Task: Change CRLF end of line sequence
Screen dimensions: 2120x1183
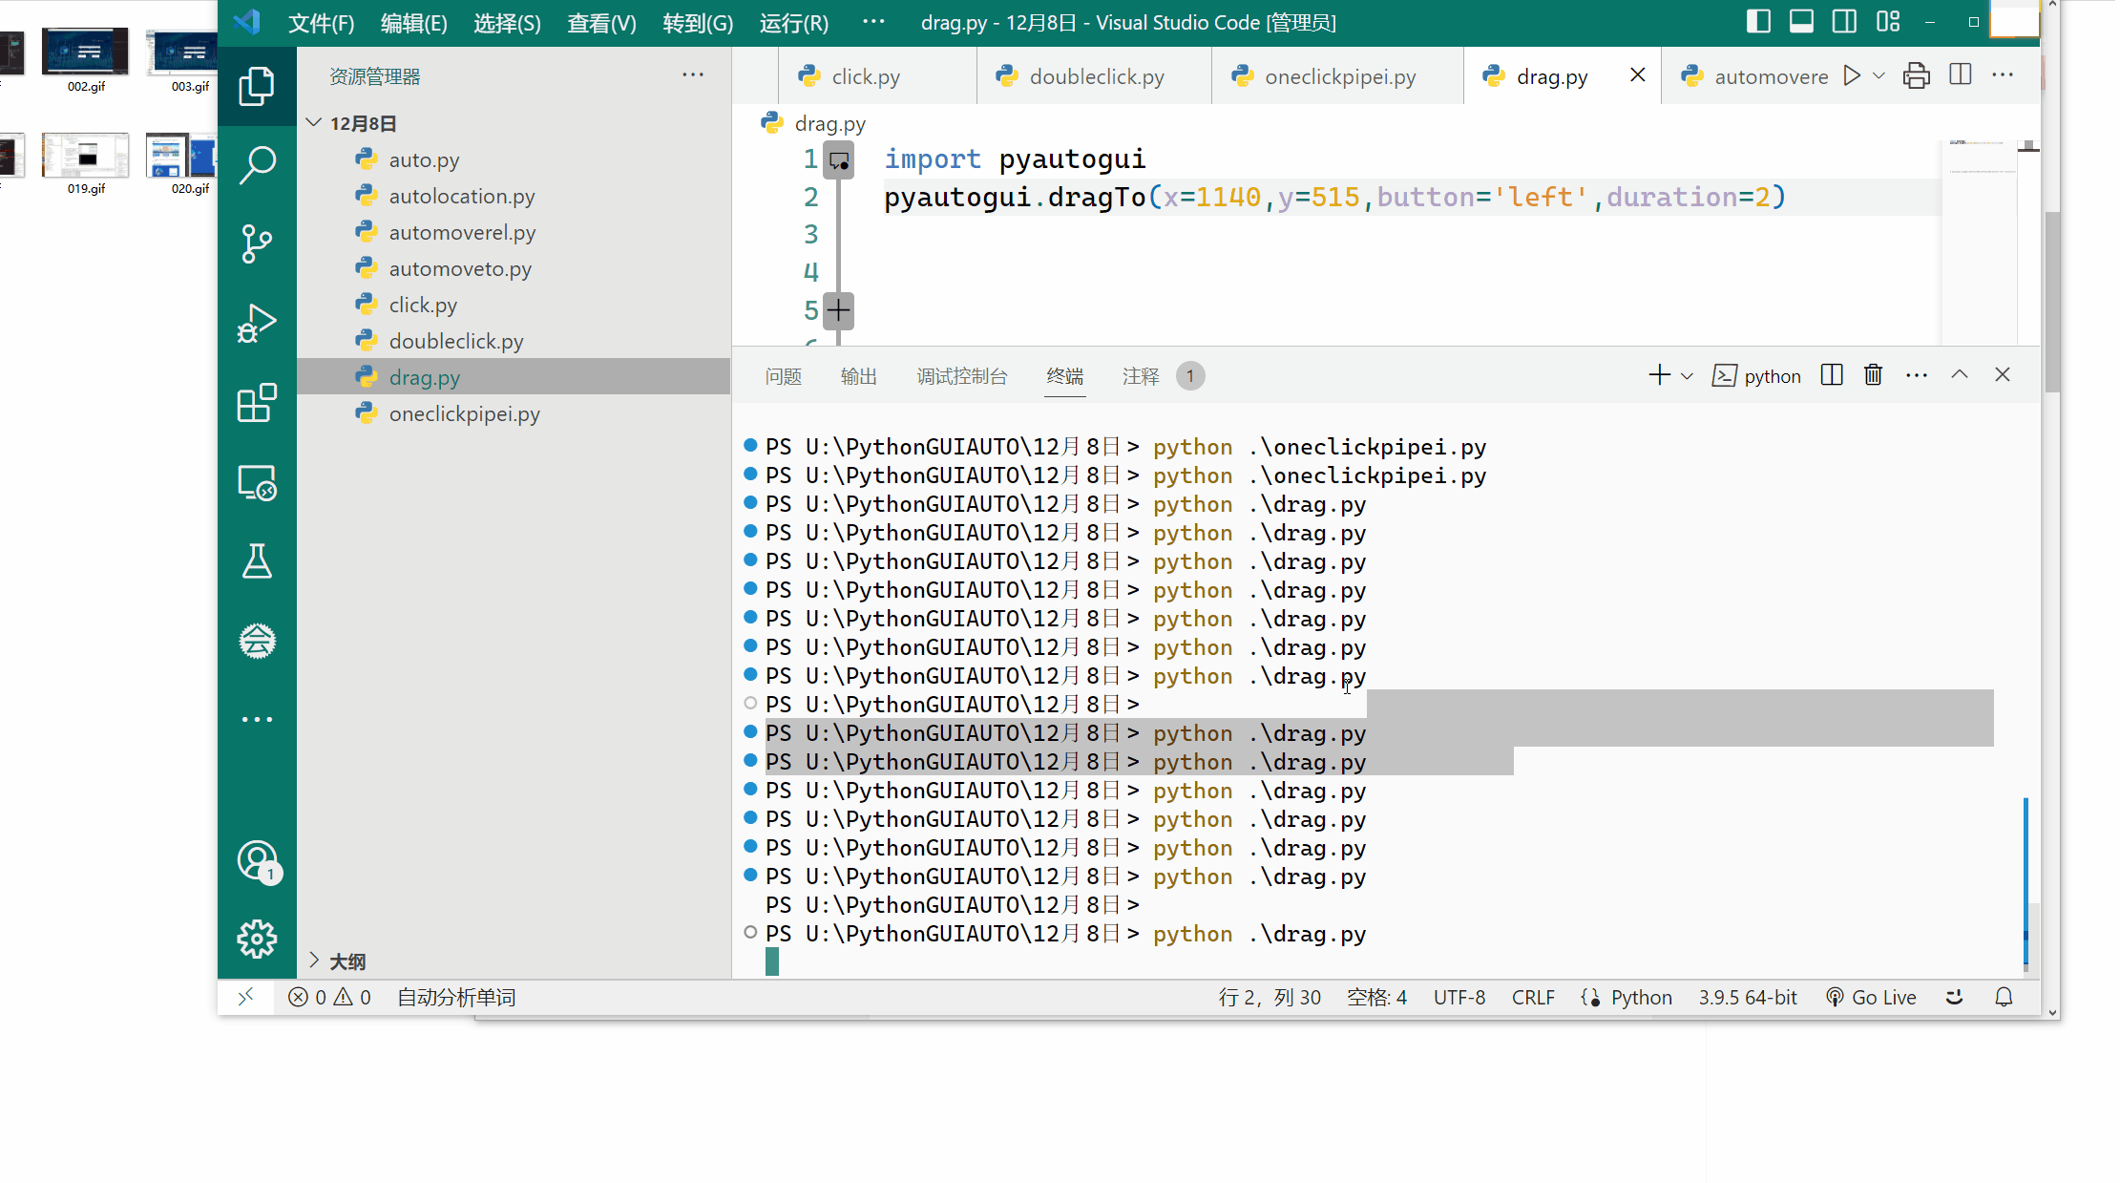Action: point(1533,997)
